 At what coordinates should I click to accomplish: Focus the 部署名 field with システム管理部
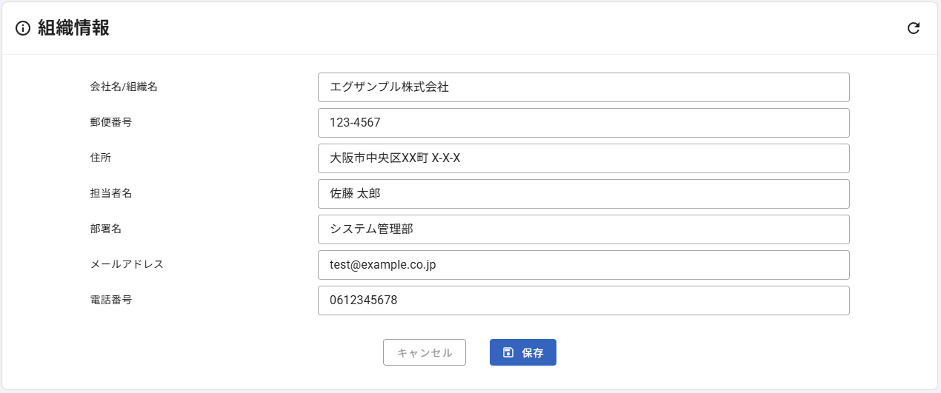(583, 229)
